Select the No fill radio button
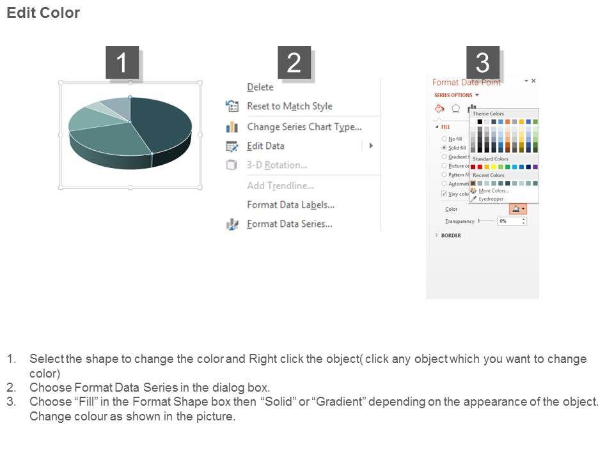The height and width of the screenshot is (460, 614). coord(445,139)
